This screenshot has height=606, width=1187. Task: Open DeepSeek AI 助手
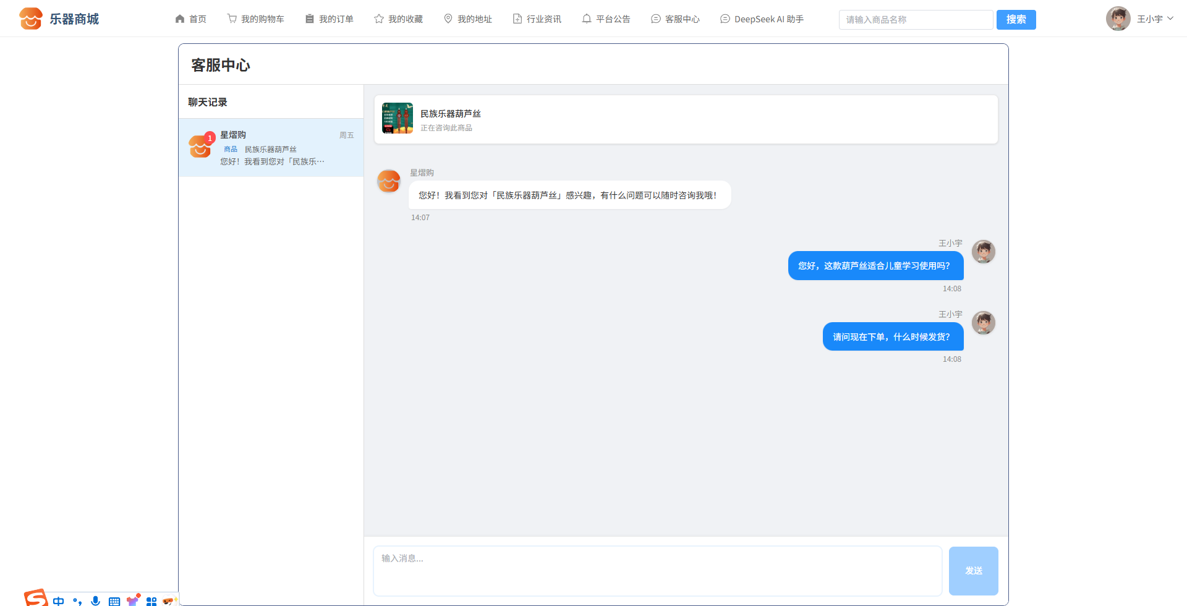[x=762, y=19]
